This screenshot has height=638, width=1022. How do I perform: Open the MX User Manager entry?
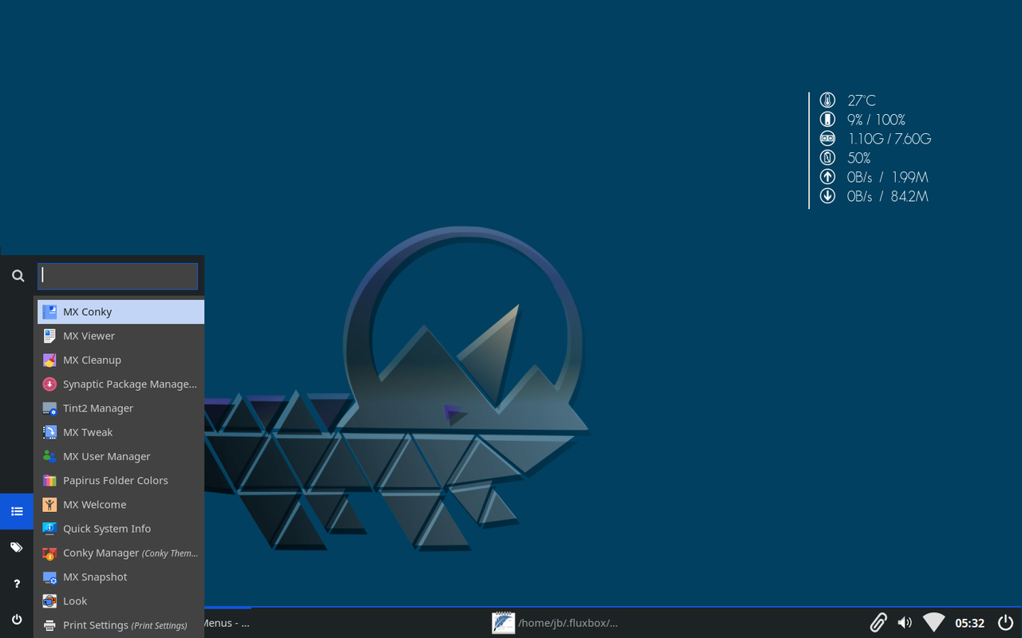[121, 456]
